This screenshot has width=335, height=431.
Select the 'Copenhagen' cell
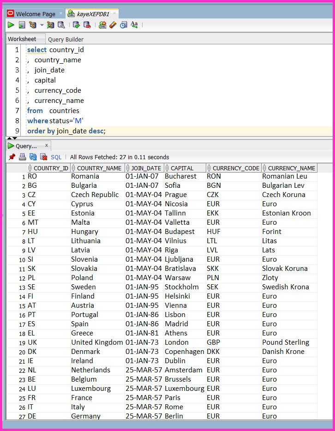point(185,352)
